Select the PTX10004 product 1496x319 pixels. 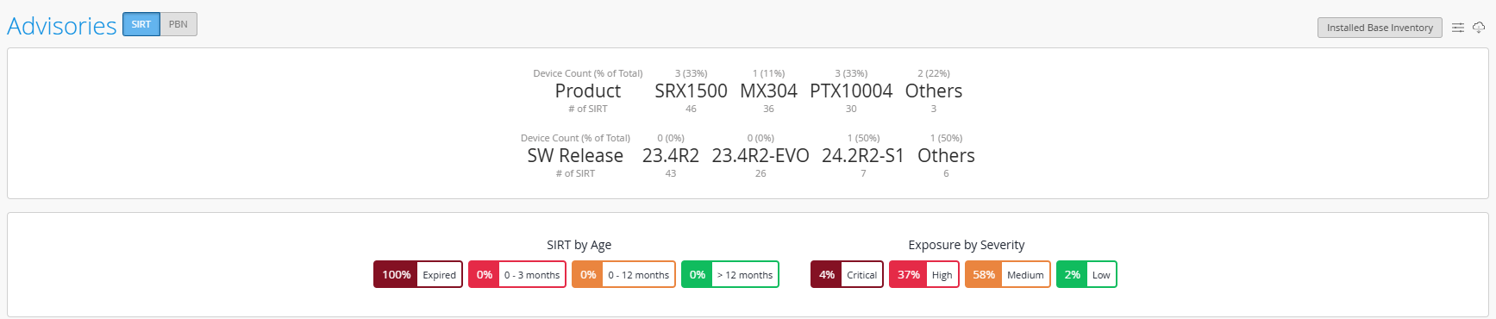(851, 91)
